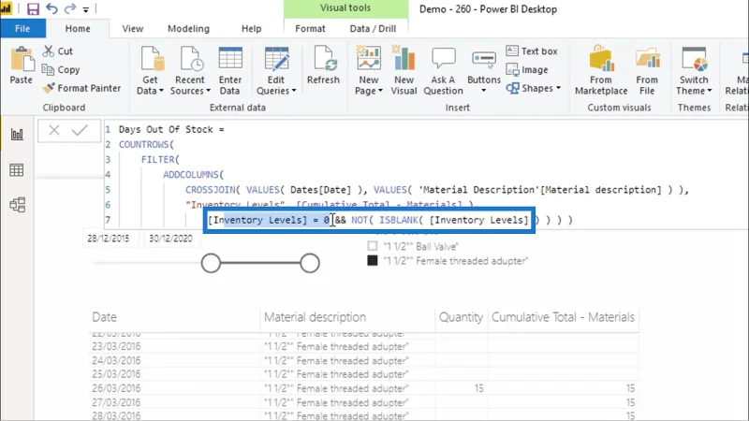The width and height of the screenshot is (749, 421).
Task: Click the 26/03/2016 date cell
Action: [116, 388]
